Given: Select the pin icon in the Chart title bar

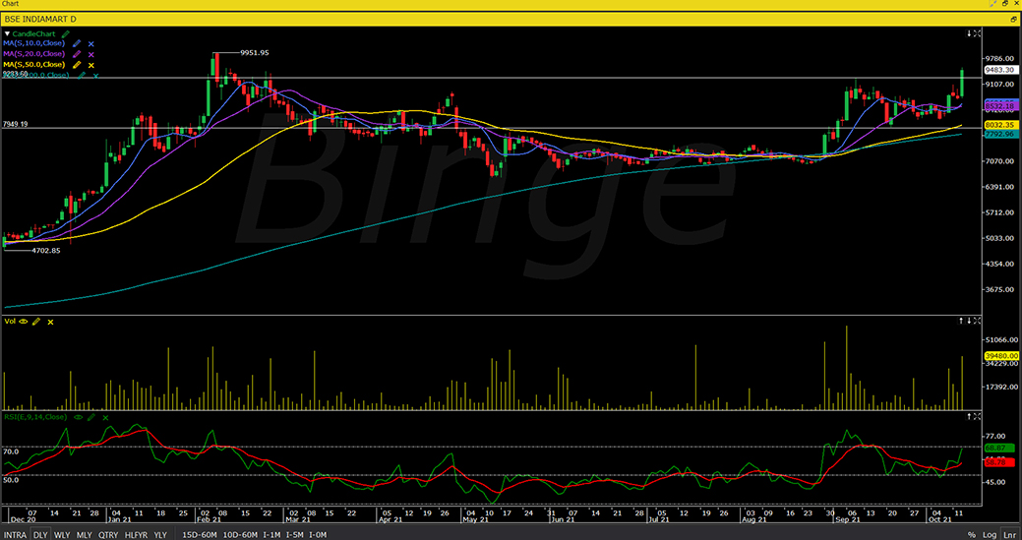Looking at the screenshot, I should coord(994,4).
